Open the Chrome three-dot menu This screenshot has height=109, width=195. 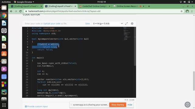point(192,11)
